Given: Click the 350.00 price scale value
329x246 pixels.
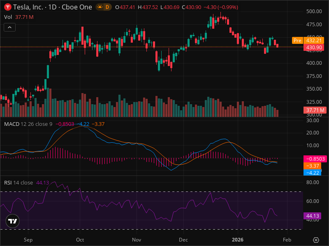Looking at the screenshot, I should (314, 89).
